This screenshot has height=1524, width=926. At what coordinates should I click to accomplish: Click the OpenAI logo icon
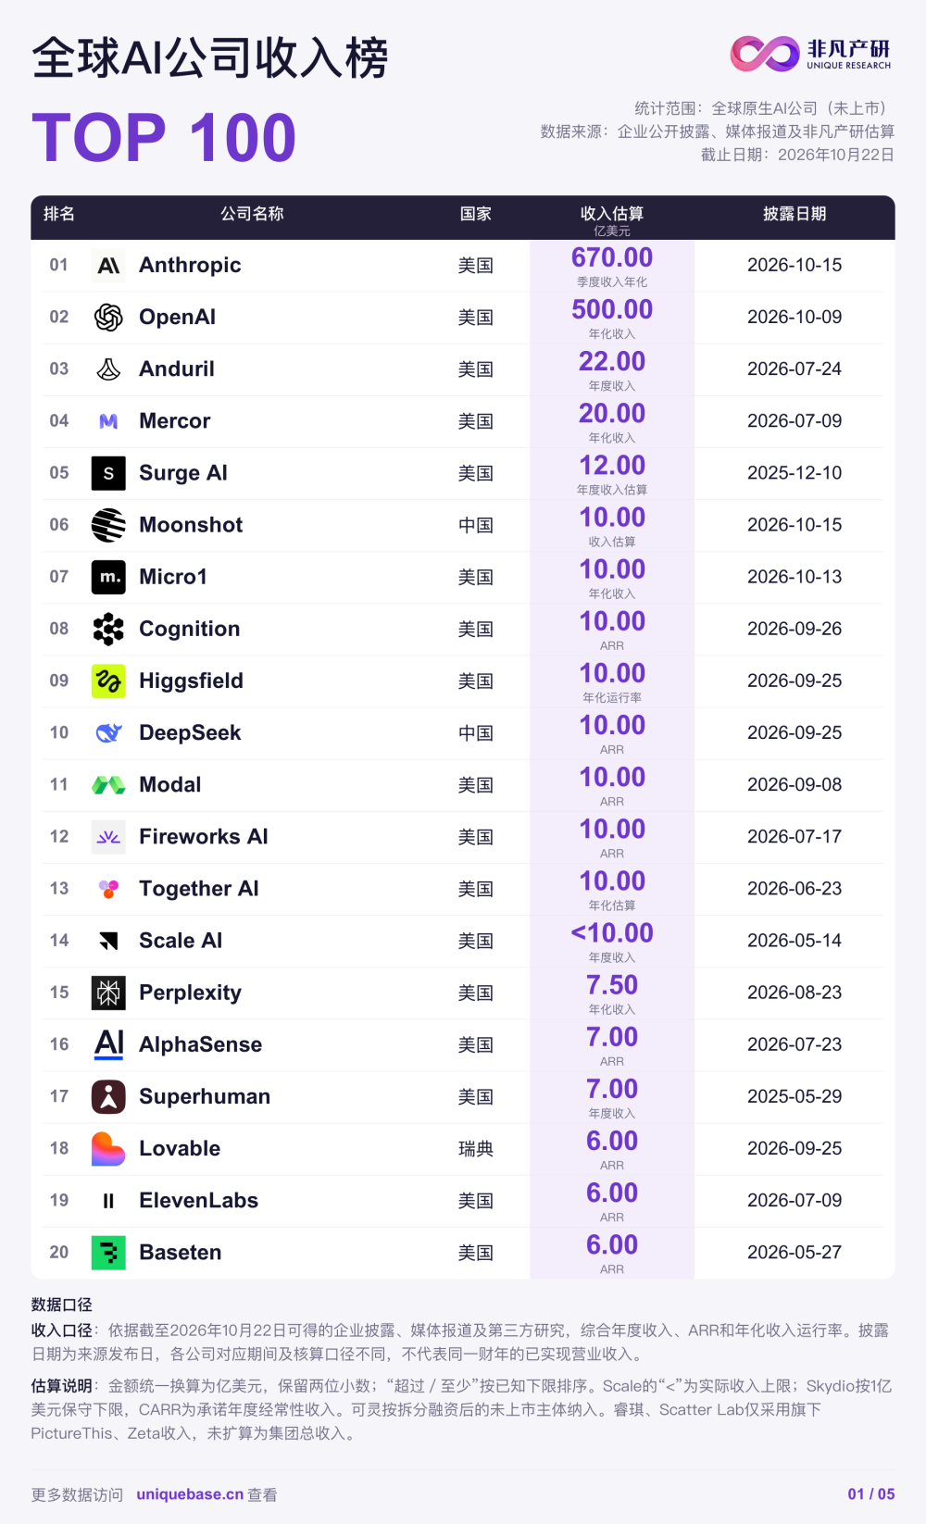108,318
